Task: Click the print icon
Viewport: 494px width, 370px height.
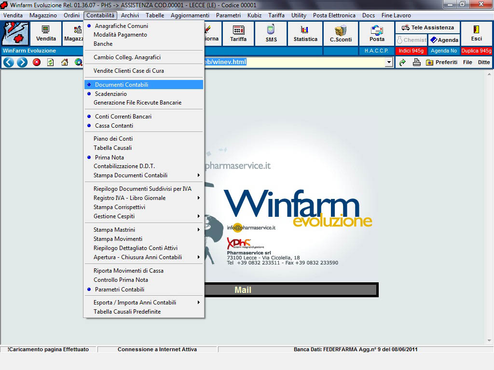Action: pos(416,62)
